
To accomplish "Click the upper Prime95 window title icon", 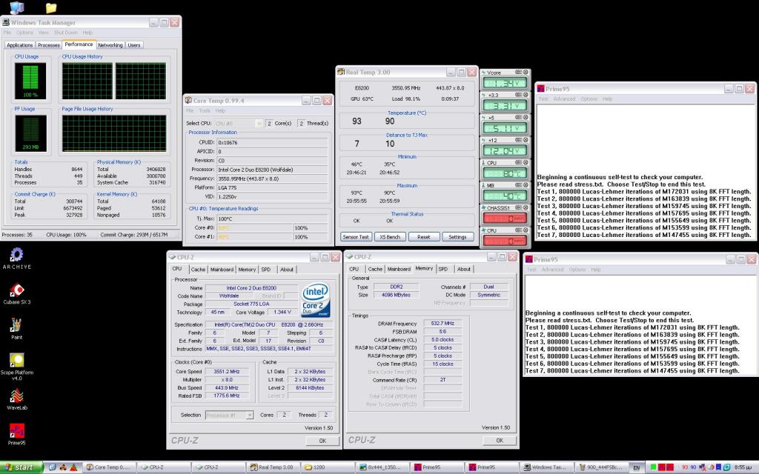I will tap(540, 89).
